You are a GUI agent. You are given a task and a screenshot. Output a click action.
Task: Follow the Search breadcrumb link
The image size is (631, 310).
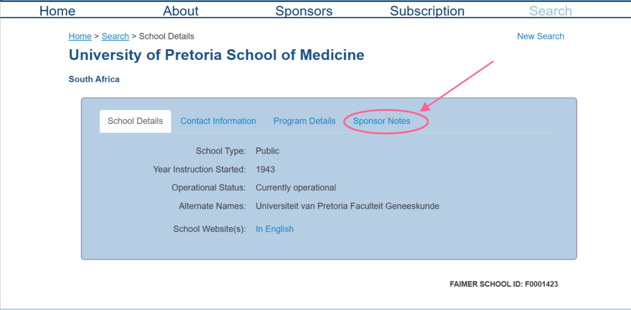115,36
